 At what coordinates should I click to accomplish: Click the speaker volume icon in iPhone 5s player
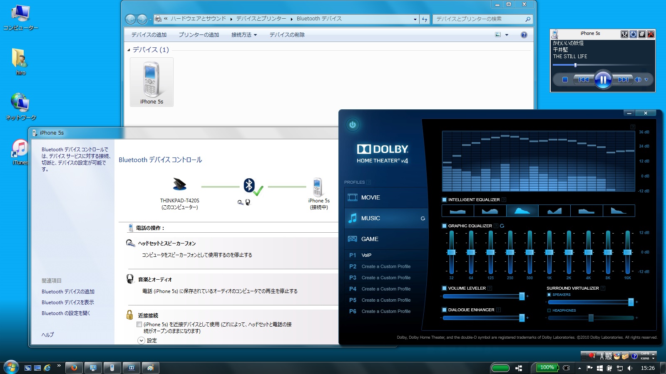[638, 80]
